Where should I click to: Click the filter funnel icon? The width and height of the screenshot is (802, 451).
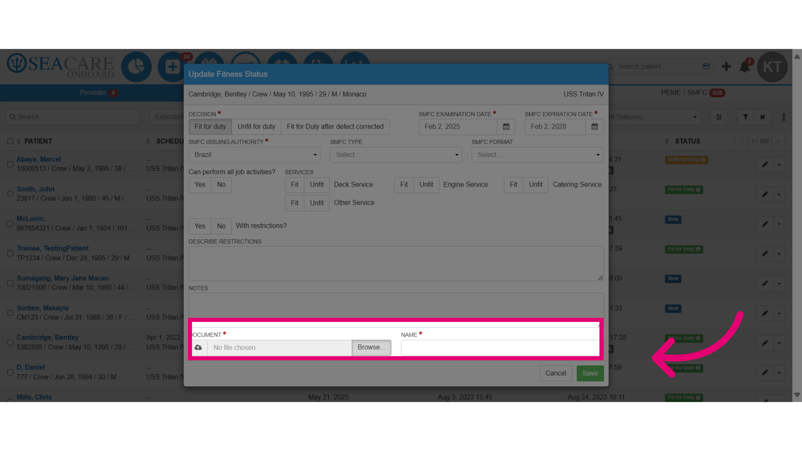tap(745, 117)
